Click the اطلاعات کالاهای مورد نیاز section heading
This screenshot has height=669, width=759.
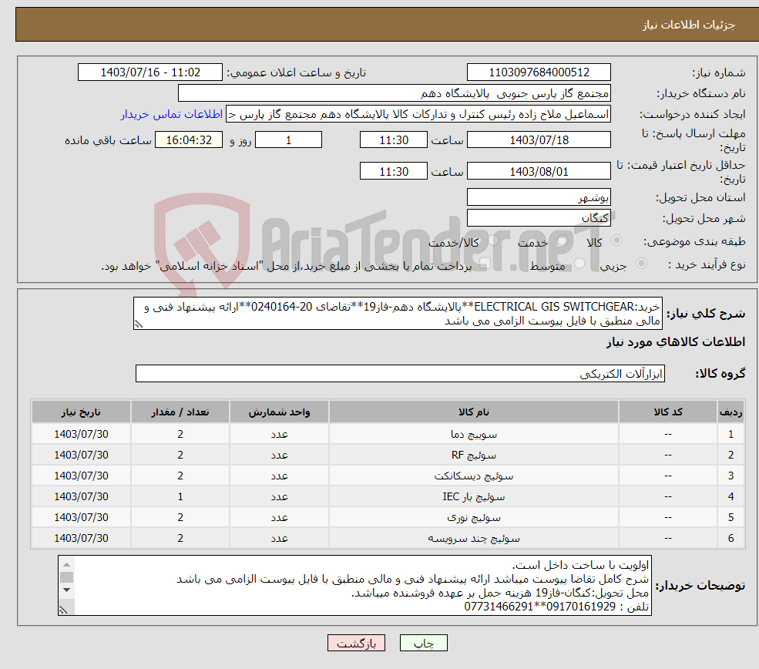click(x=675, y=342)
